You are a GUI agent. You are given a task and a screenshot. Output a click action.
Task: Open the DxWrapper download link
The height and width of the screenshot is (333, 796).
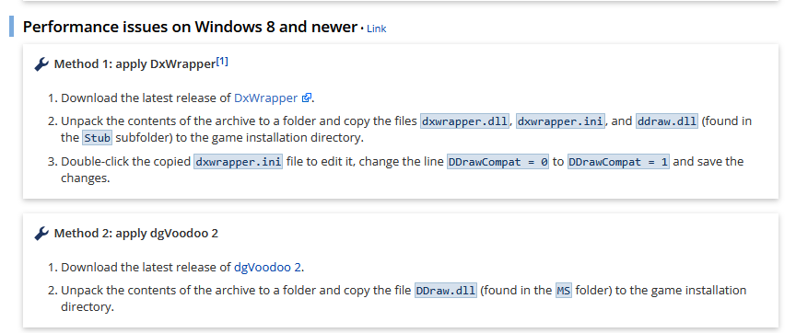(x=265, y=98)
